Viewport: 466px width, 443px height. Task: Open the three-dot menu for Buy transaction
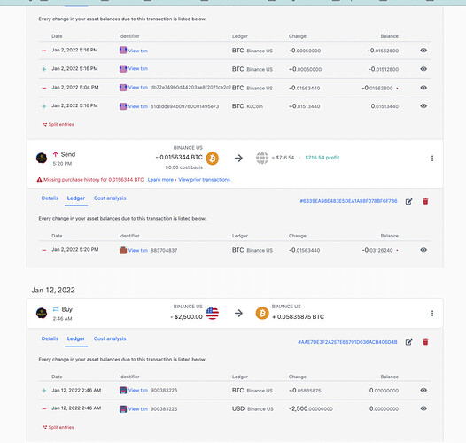point(432,314)
